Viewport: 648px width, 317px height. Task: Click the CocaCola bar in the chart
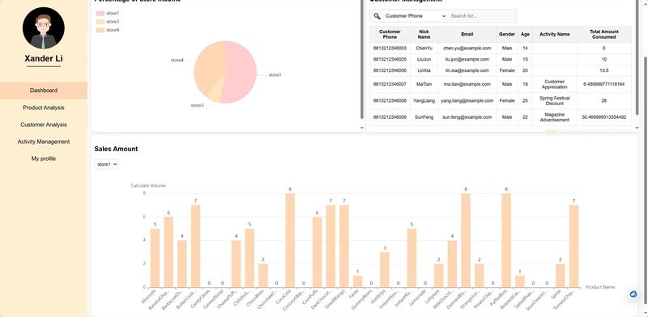(290, 240)
